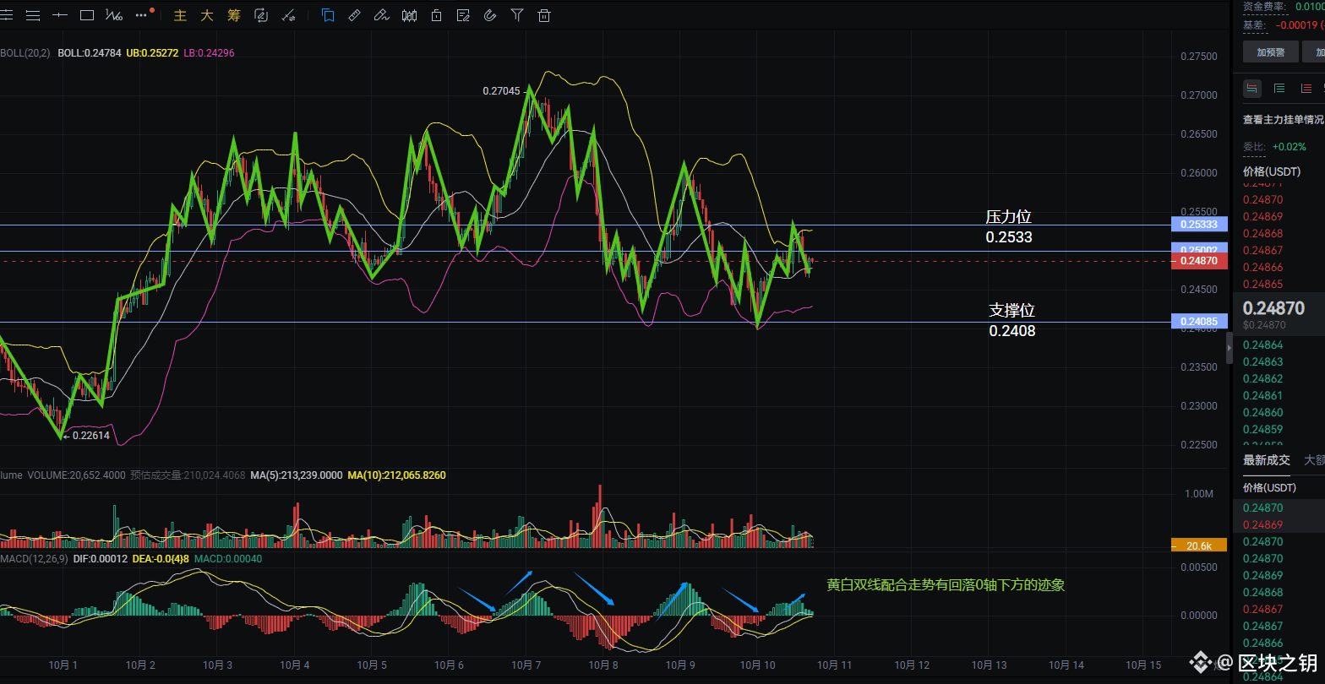
Task: Click the trash icon to delete drawings
Action: 544,15
